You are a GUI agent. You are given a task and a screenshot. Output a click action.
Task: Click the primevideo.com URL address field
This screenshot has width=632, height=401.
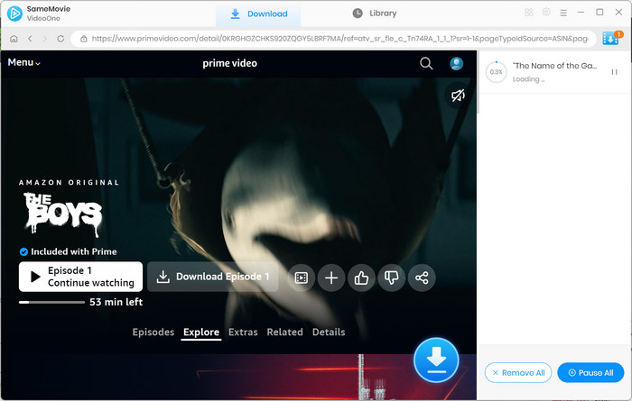pos(334,39)
